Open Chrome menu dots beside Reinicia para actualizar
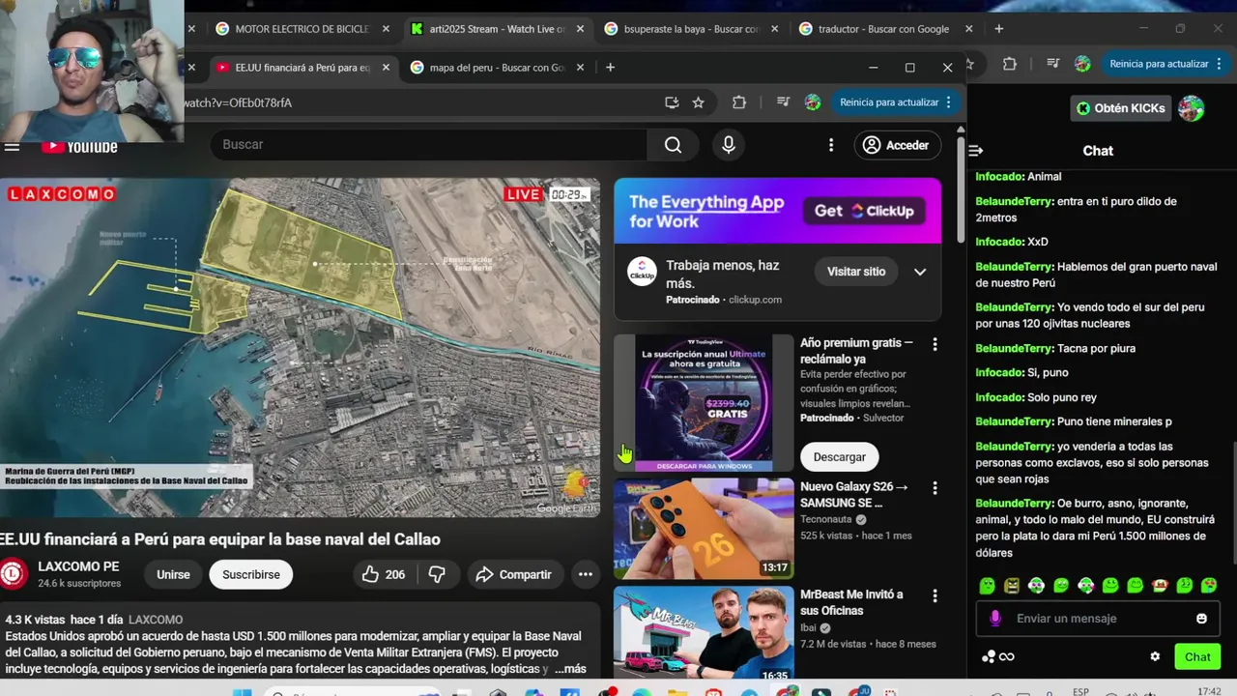Viewport: 1237px width, 696px height. [949, 102]
